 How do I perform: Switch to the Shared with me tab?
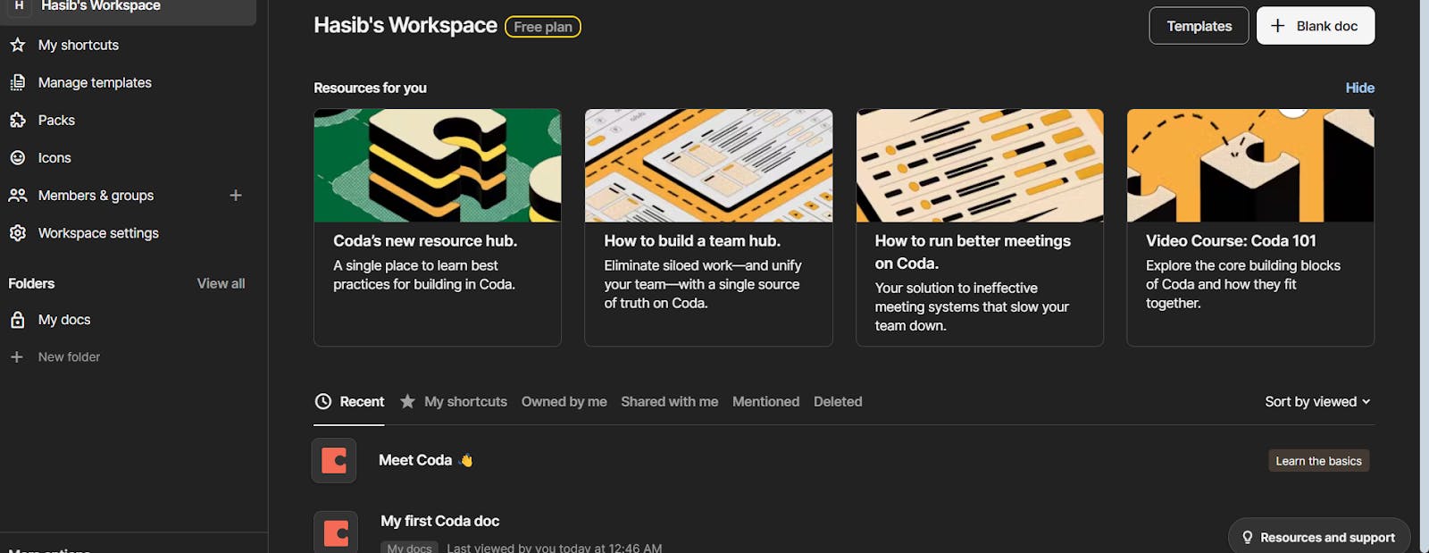coord(670,402)
